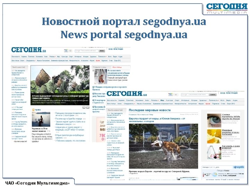Open red Архив link on the homepage menu
Viewport: 250px width, 187px height.
[x=98, y=61]
